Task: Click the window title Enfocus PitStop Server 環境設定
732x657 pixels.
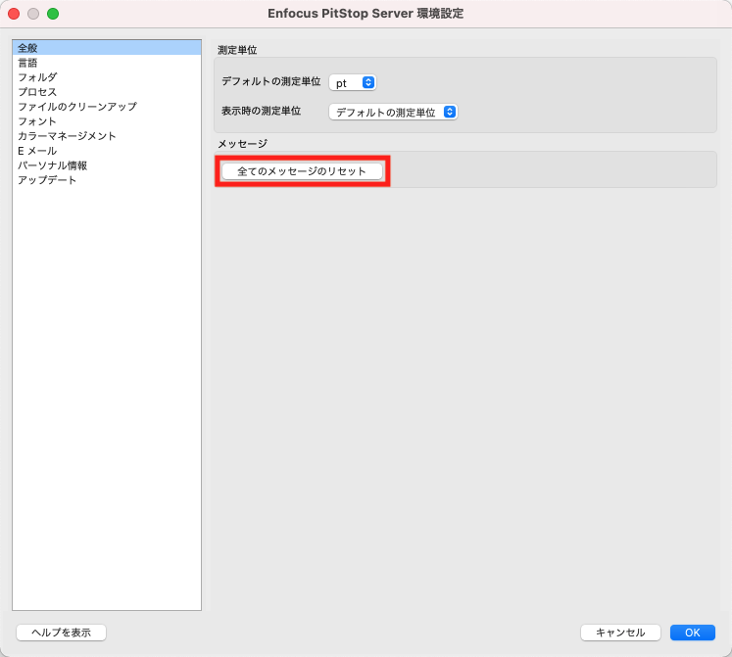Action: (366, 13)
